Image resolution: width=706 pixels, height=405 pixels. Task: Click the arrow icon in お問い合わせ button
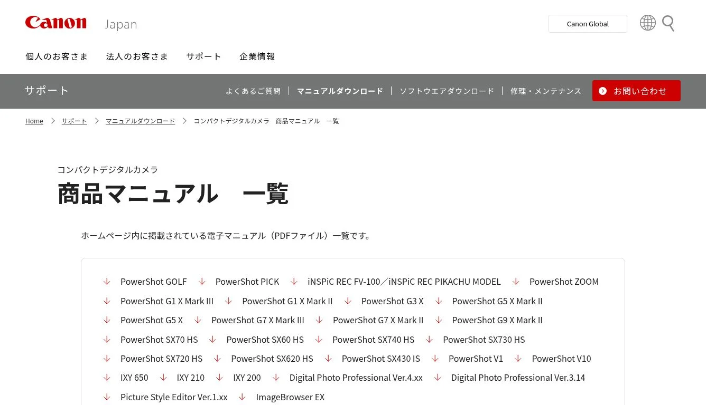[602, 91]
